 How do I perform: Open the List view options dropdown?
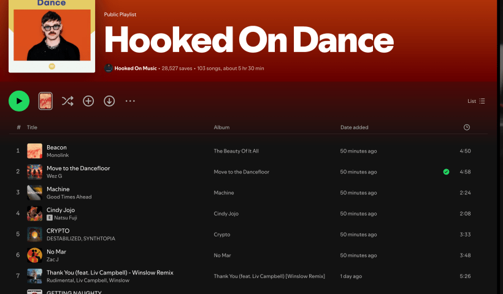coord(476,101)
